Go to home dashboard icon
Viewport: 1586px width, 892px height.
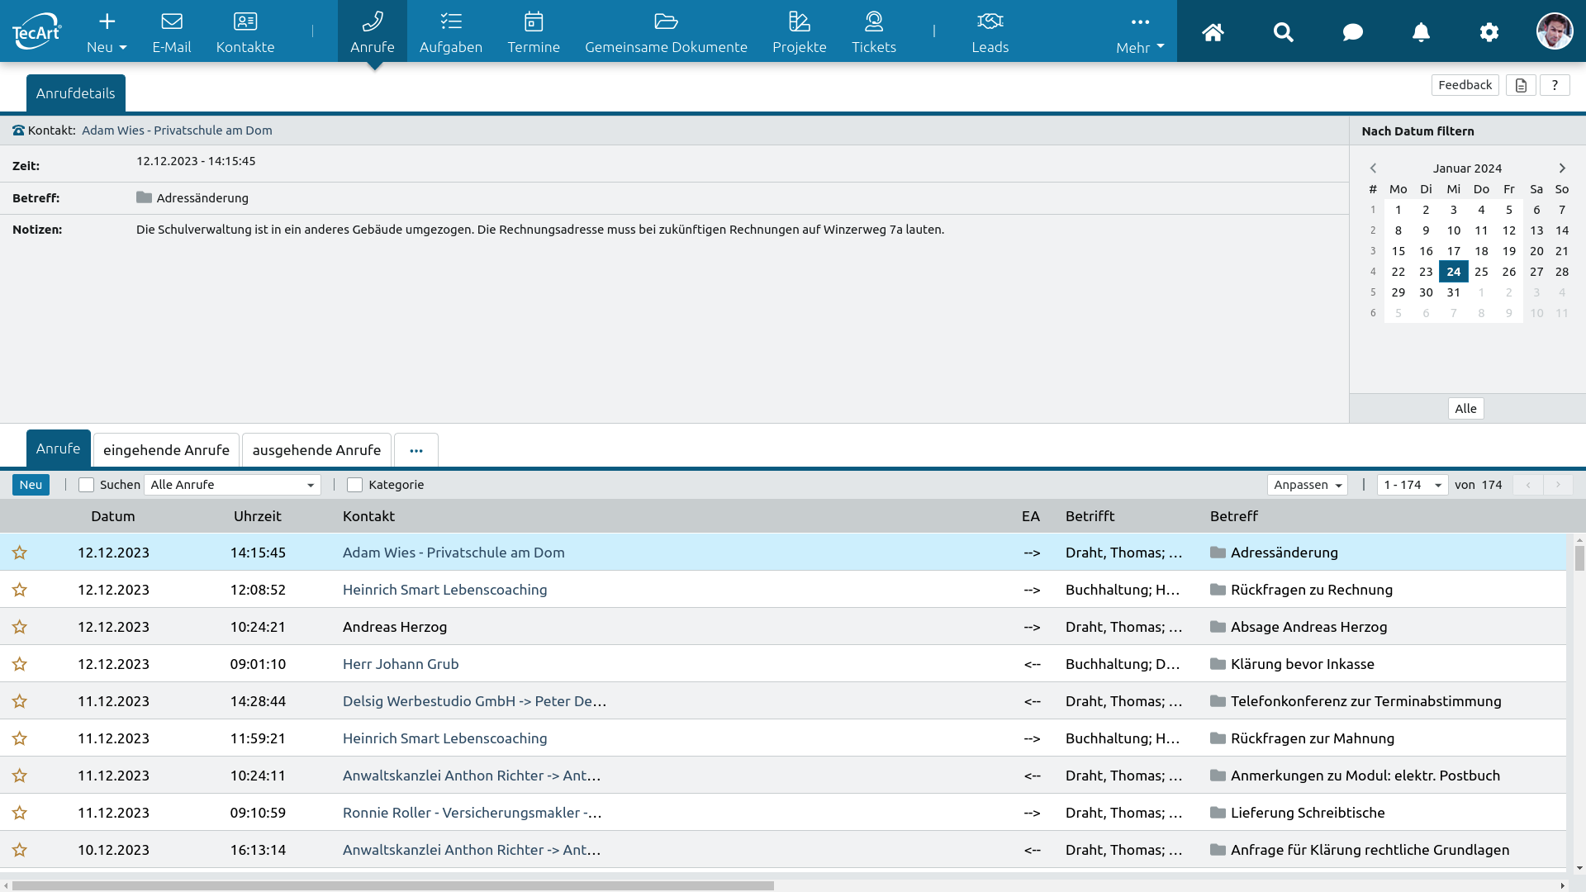(x=1213, y=32)
